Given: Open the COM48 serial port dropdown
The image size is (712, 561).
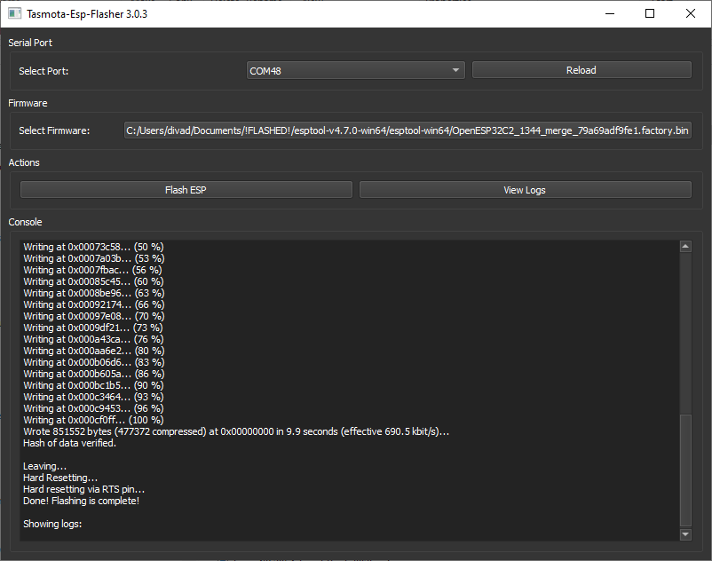Looking at the screenshot, I should [x=355, y=70].
